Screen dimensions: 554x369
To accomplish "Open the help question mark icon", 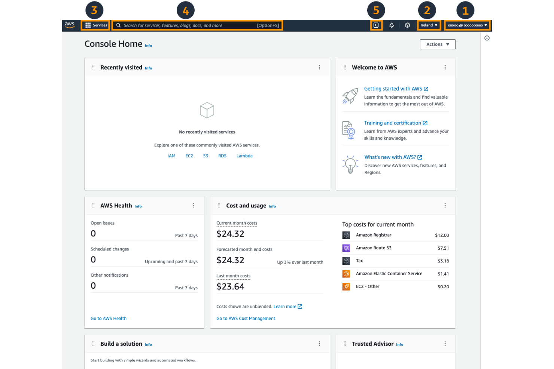I will (407, 25).
